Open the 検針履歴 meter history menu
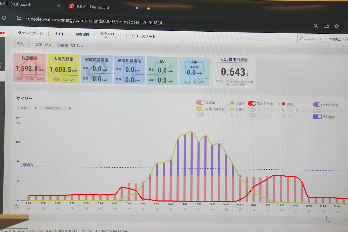The width and height of the screenshot is (348, 232). click(82, 35)
